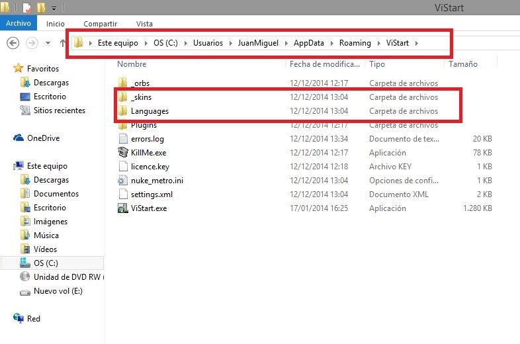
Task: Select 'Este equipo' in address breadcrumb
Action: pyautogui.click(x=118, y=43)
